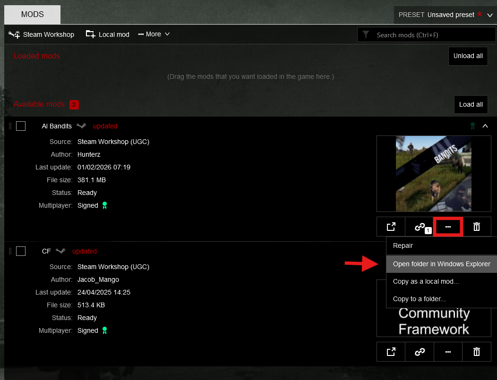Click the Available mods count badge 2
Screen dimensions: 497x380
pyautogui.click(x=74, y=104)
